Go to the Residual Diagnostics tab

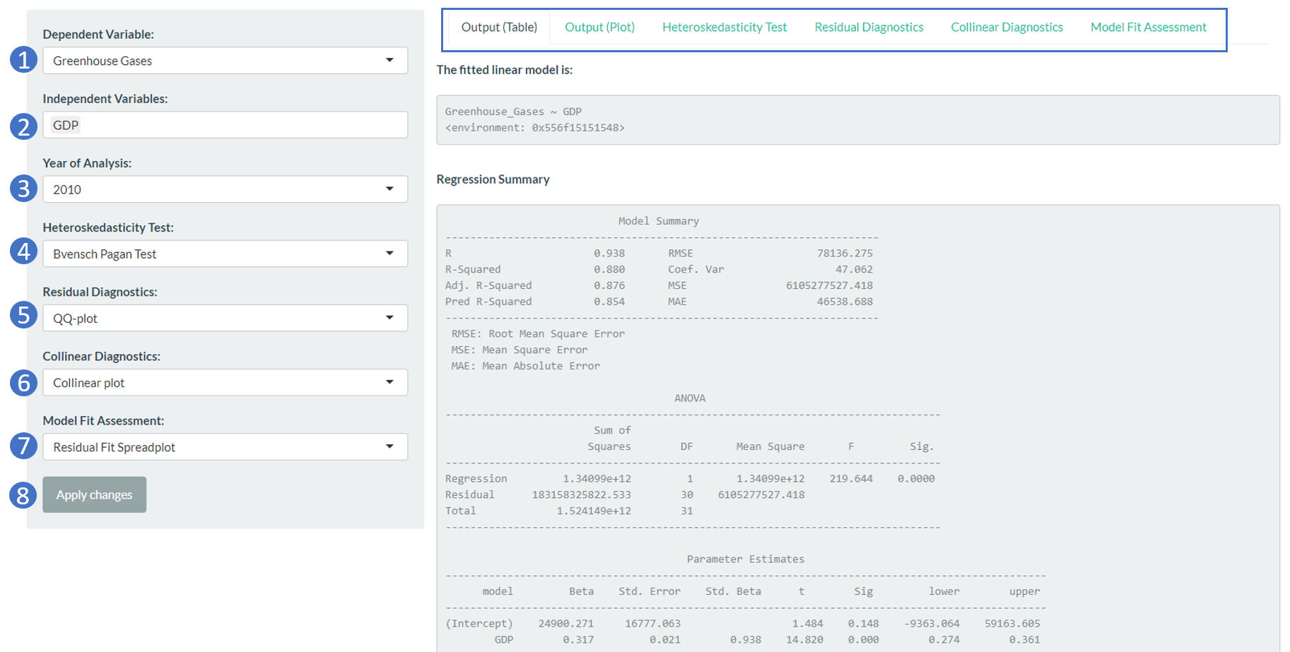click(869, 28)
